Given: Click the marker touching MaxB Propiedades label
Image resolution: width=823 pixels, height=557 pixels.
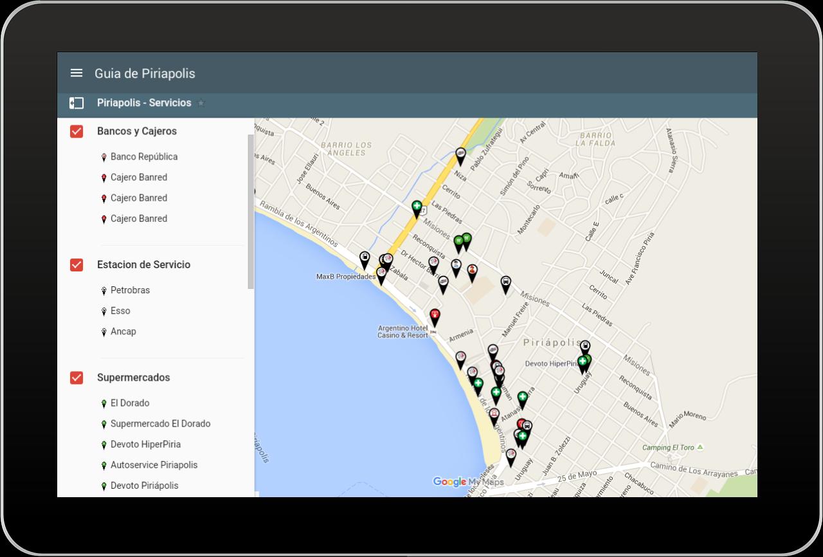Looking at the screenshot, I should [x=381, y=276].
